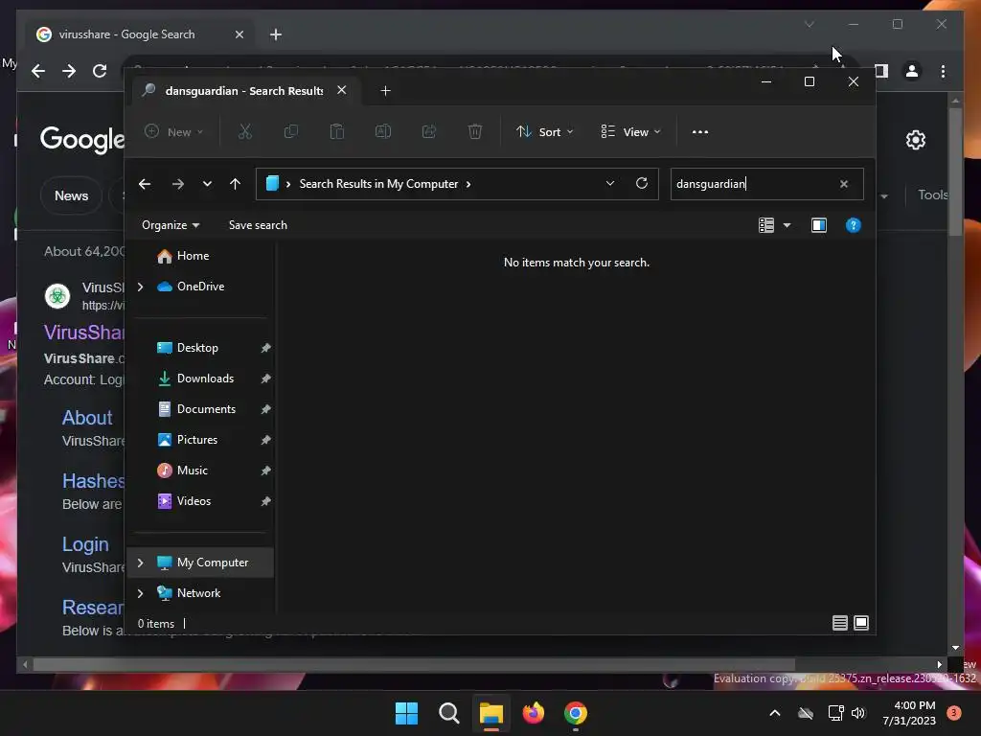Open Google settings gear in Chrome
The width and height of the screenshot is (981, 736).
click(x=916, y=140)
